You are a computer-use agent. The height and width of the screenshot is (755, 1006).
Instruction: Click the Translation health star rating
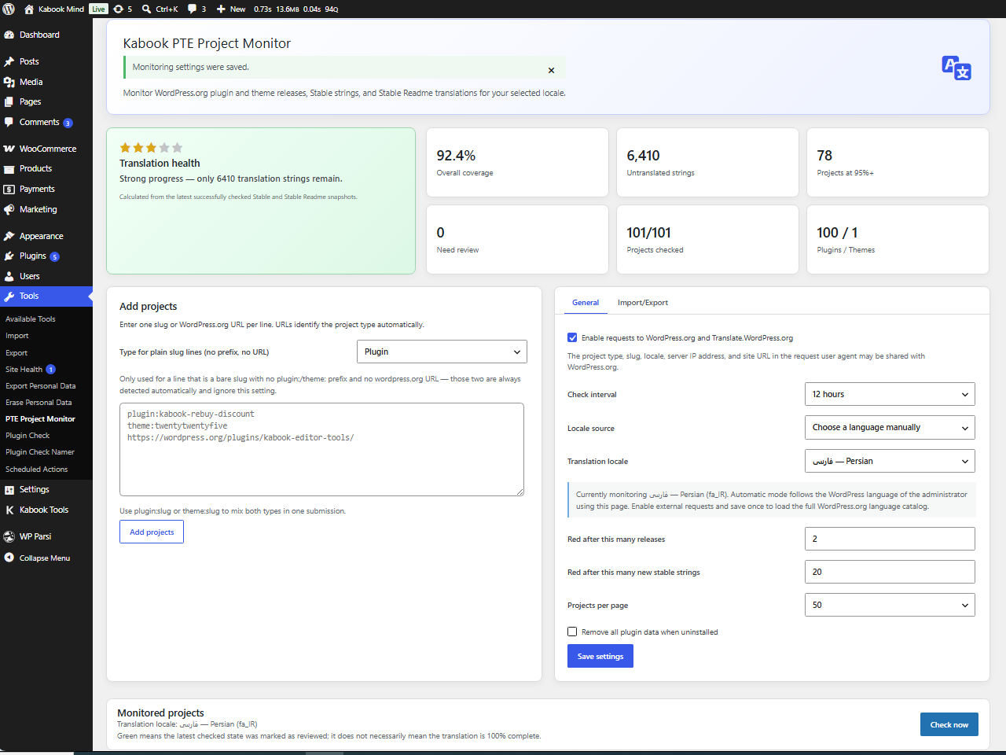[151, 147]
